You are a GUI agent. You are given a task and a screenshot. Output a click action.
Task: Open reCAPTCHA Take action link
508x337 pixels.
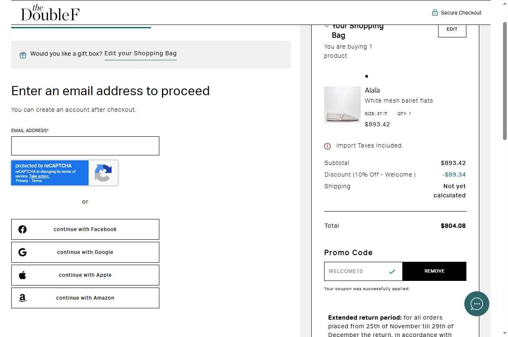[39, 176]
